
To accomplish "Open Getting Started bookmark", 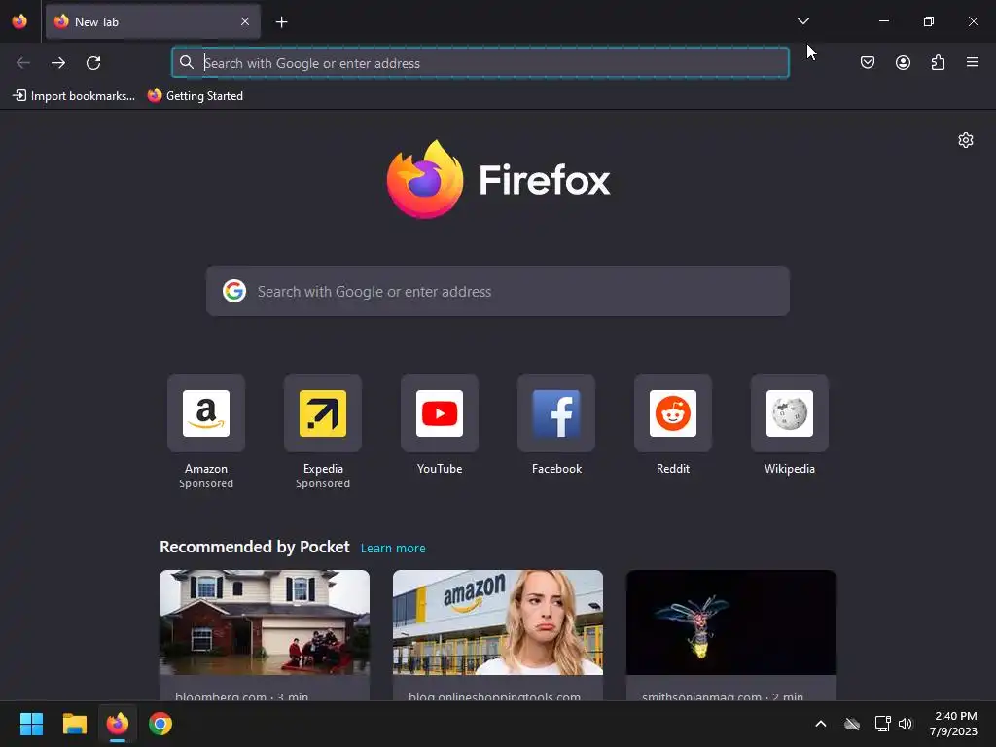I will pyautogui.click(x=195, y=96).
